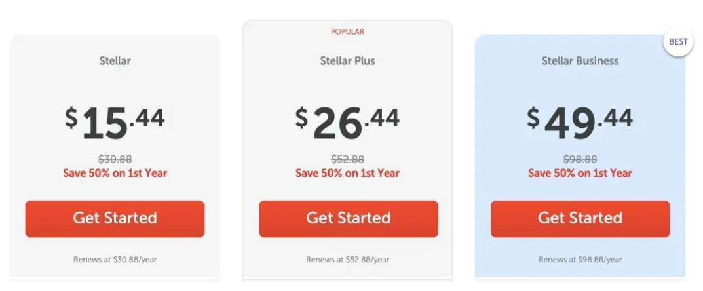This screenshot has height=291, width=703.
Task: Click Save 50% text in Stellar card
Action: coord(115,174)
